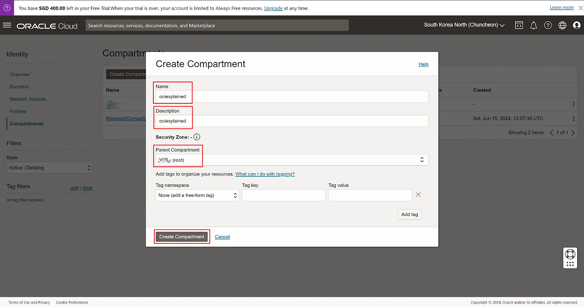Select Domains in Identity sidebar
This screenshot has height=307, width=584.
pos(19,87)
